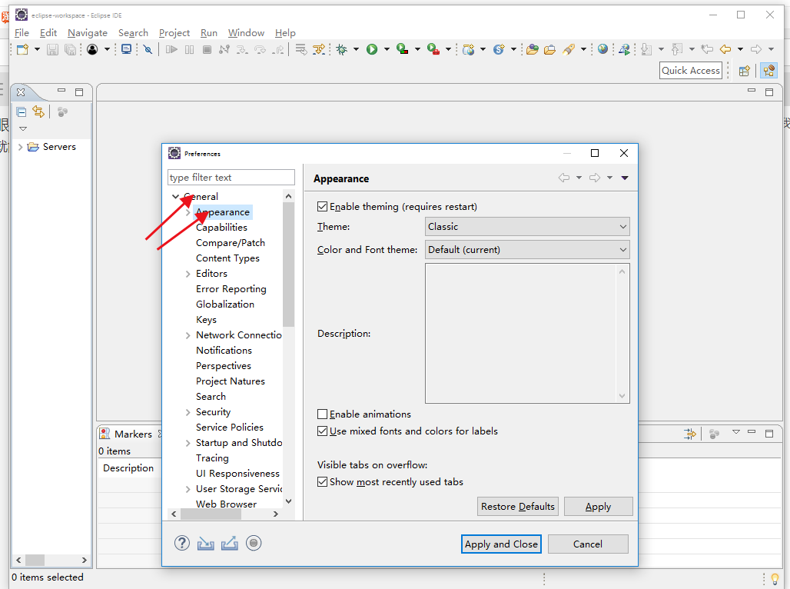This screenshot has width=790, height=589.
Task: Open the web browser globe icon
Action: [602, 49]
